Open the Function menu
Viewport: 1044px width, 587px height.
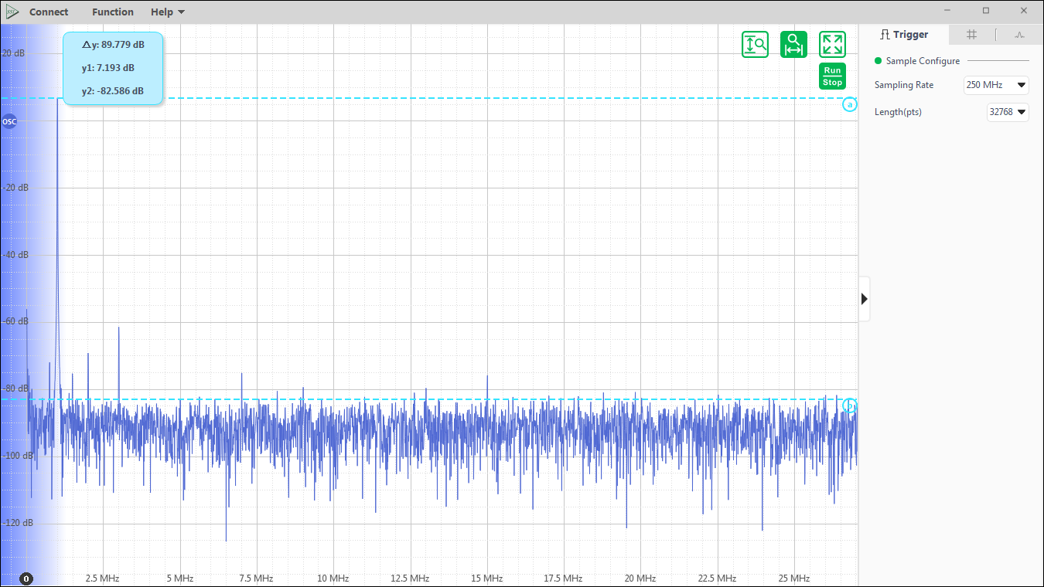tap(113, 12)
